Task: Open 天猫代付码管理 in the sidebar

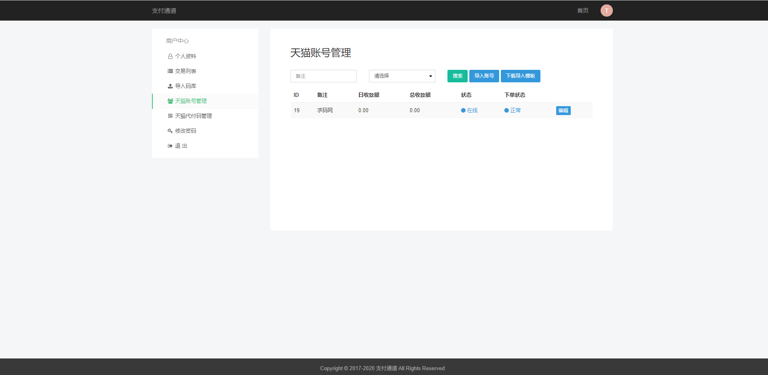Action: tap(205, 116)
